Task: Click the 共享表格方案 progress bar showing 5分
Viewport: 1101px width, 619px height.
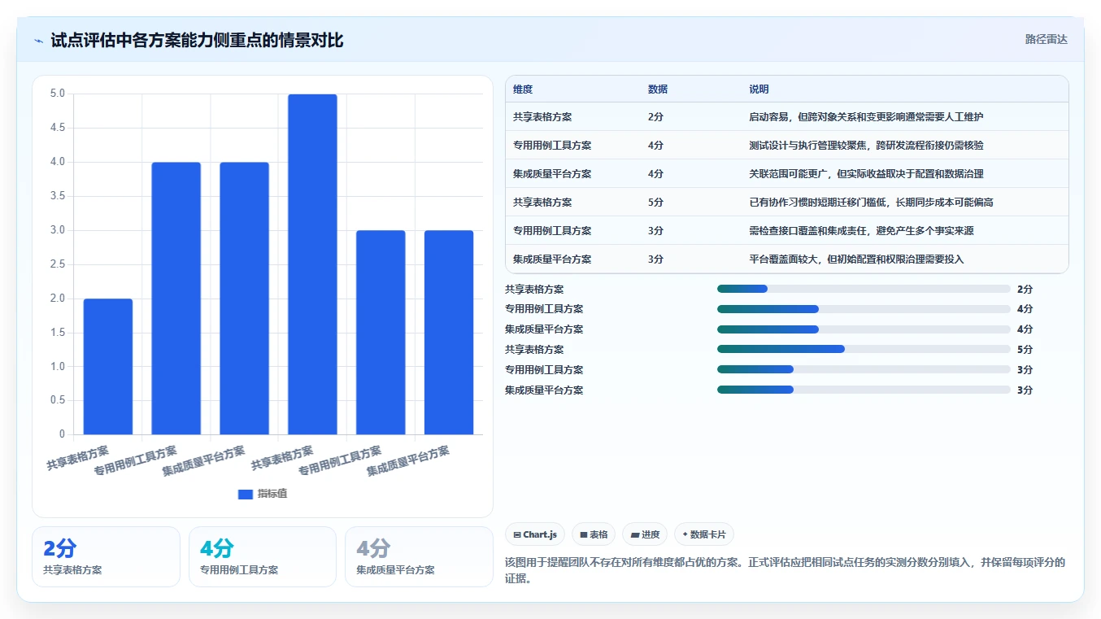Action: coord(864,349)
